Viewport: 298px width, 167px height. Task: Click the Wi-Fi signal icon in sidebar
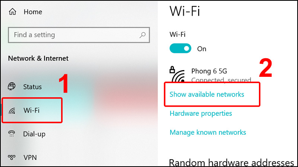tap(12, 110)
